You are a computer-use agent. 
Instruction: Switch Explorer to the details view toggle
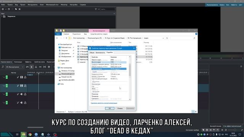(193, 112)
